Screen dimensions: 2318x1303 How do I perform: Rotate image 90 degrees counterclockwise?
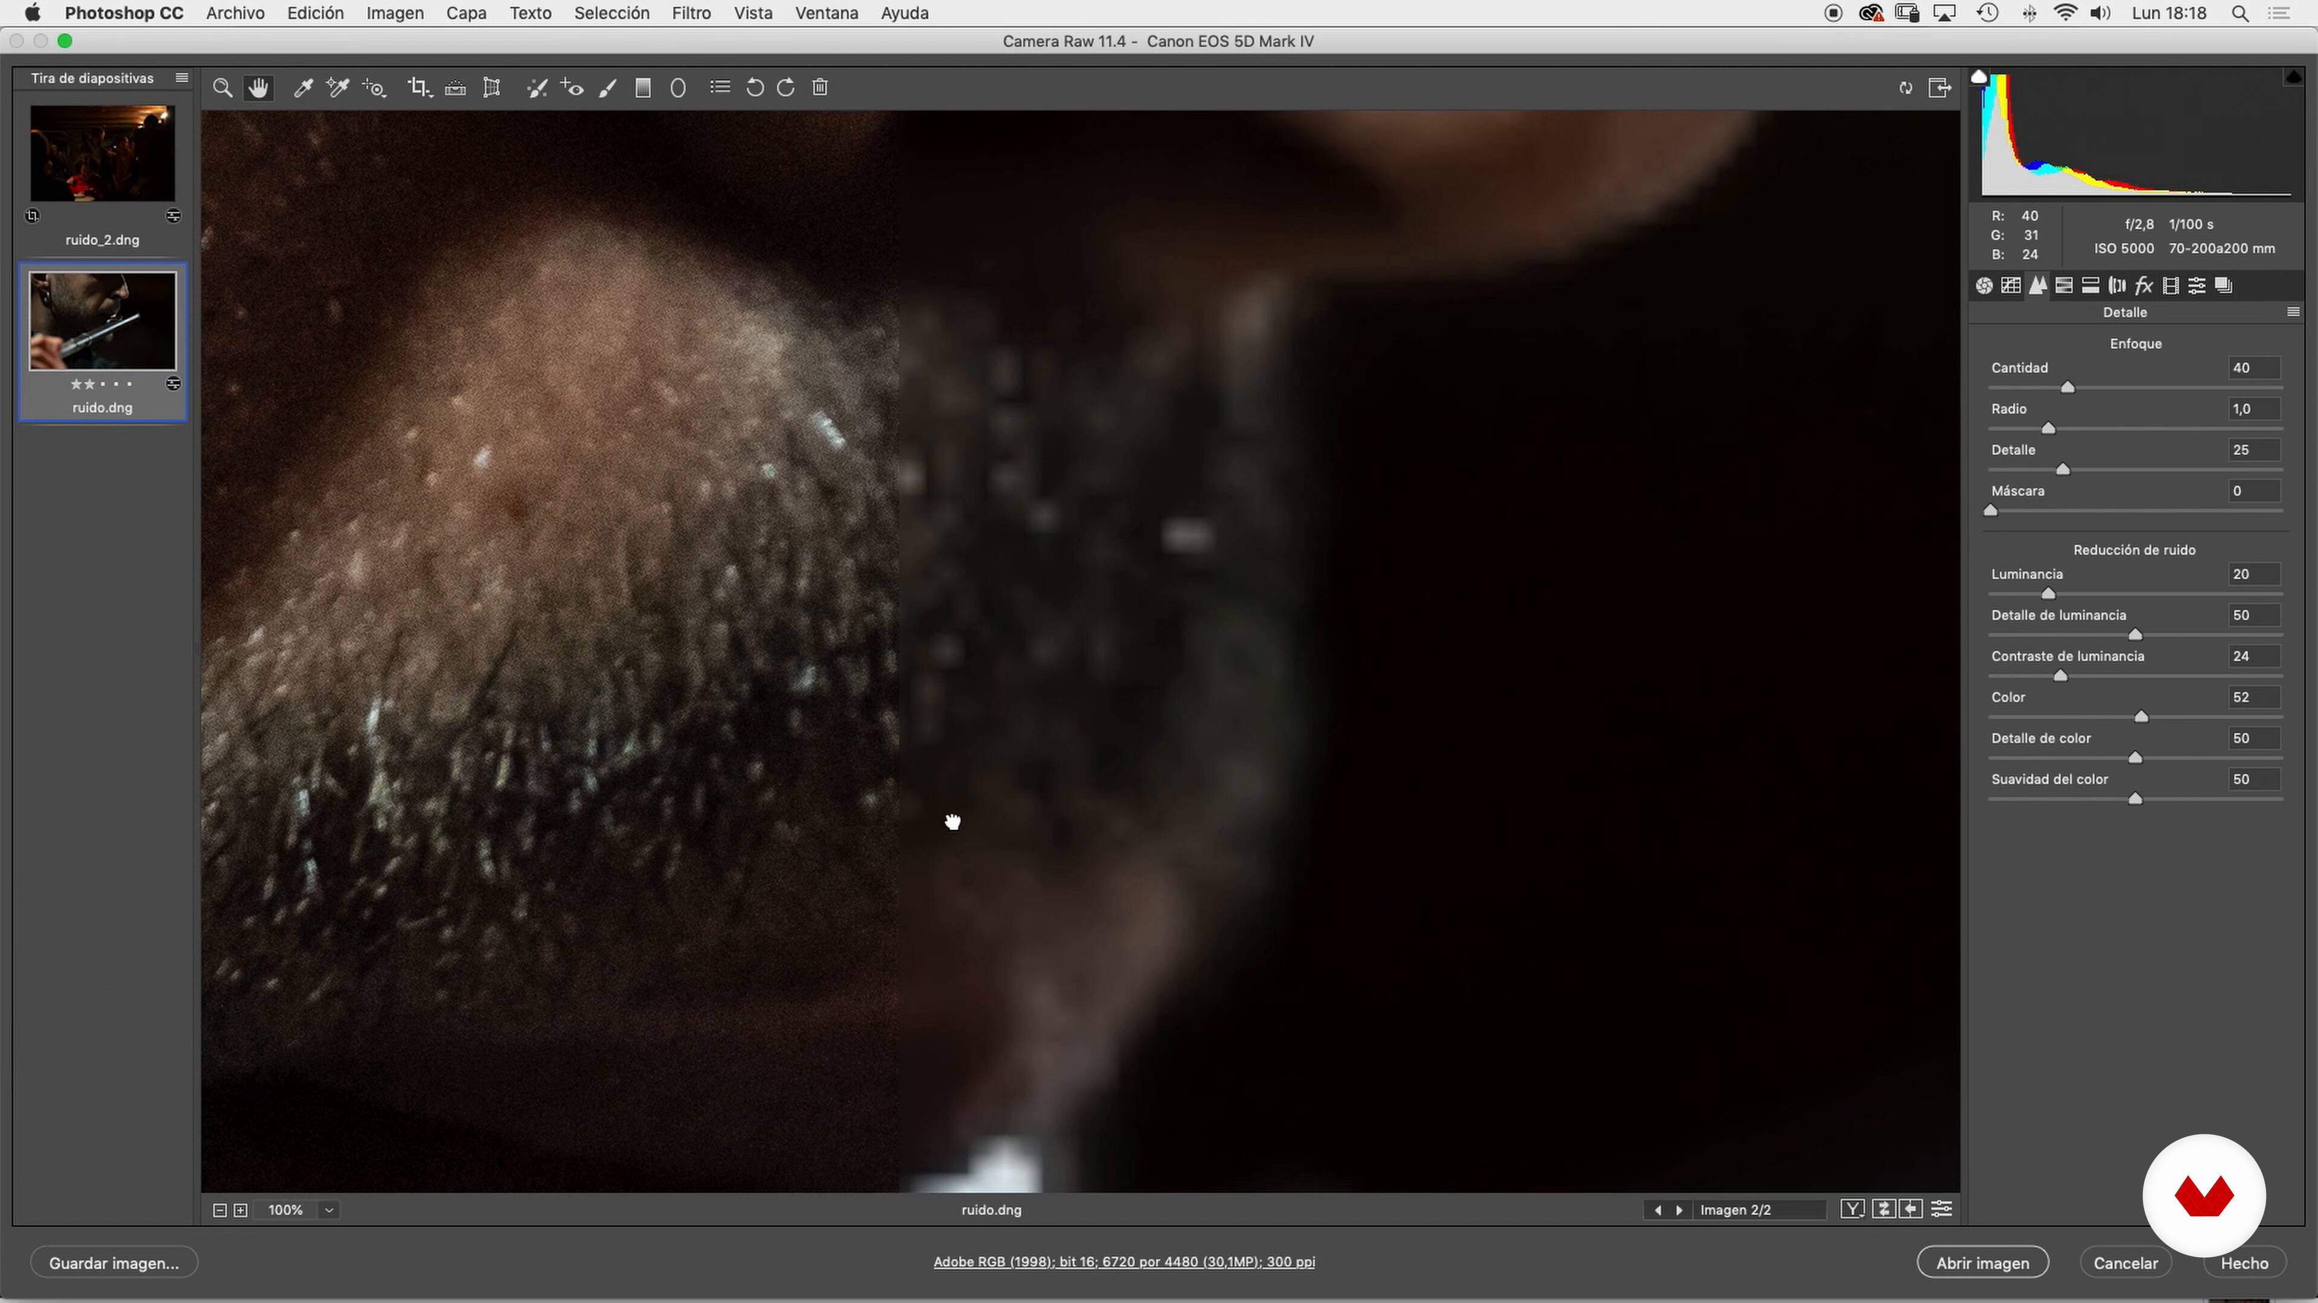click(x=755, y=88)
